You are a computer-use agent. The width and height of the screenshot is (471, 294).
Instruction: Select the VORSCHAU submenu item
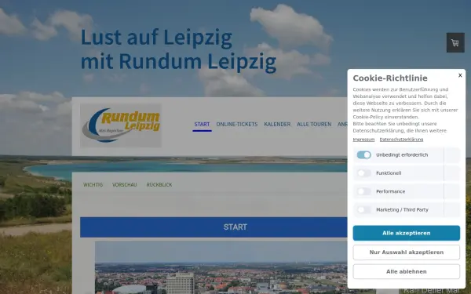[x=124, y=185]
